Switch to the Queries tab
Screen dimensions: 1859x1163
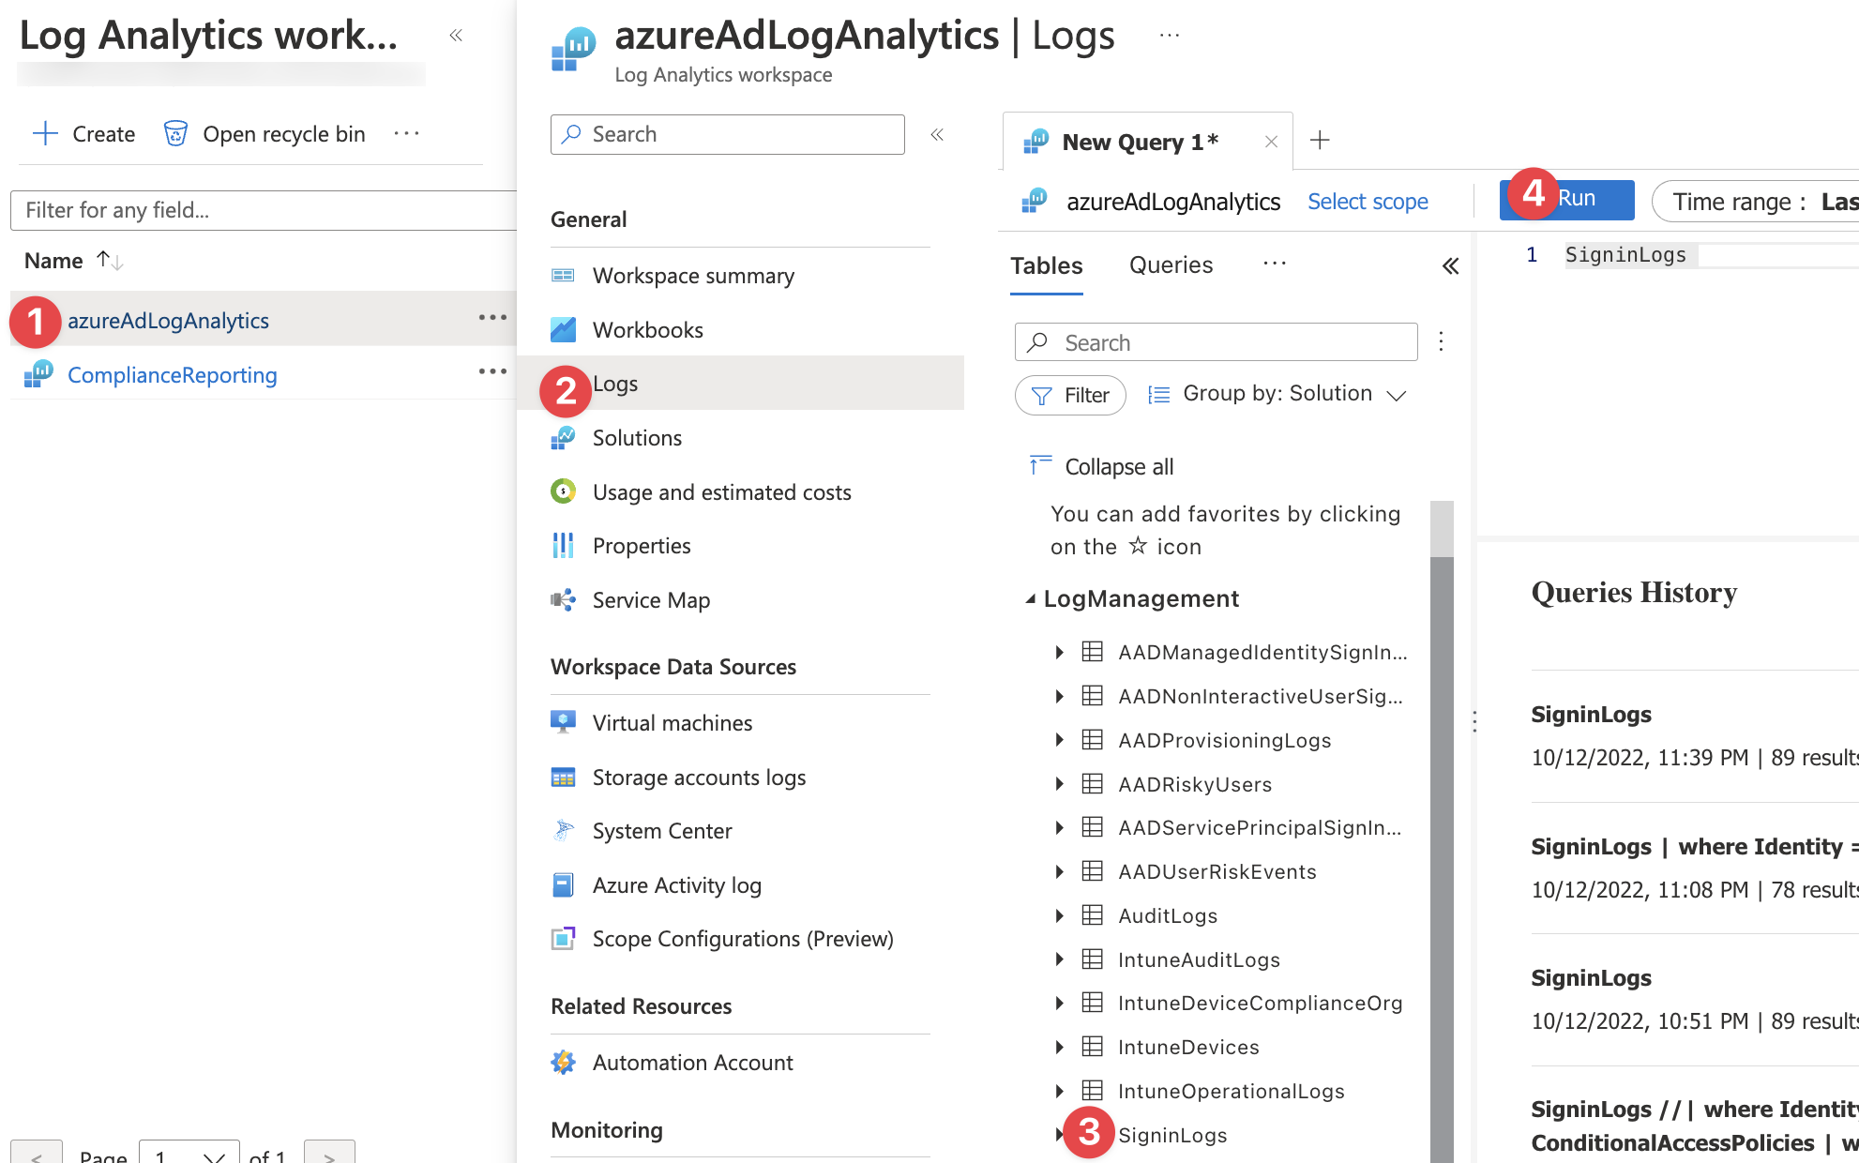coord(1170,265)
